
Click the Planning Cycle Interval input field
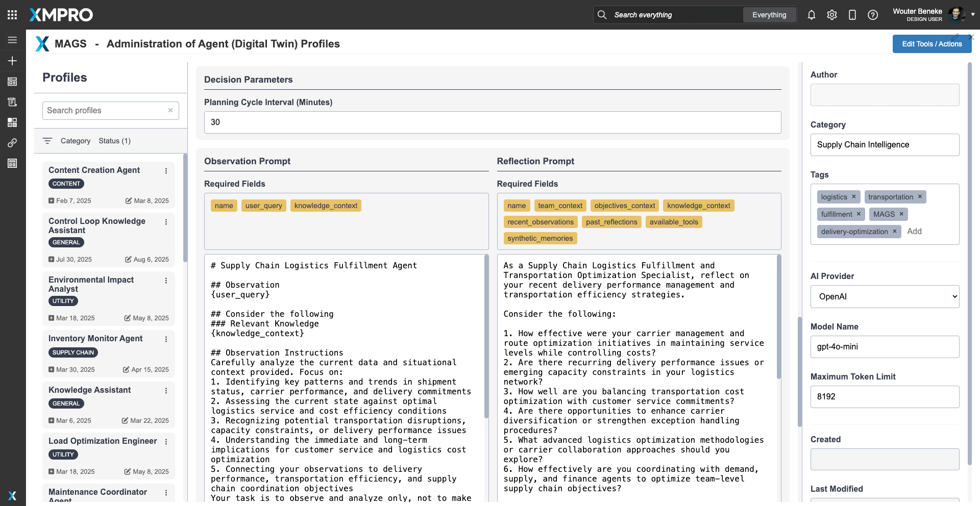(493, 122)
